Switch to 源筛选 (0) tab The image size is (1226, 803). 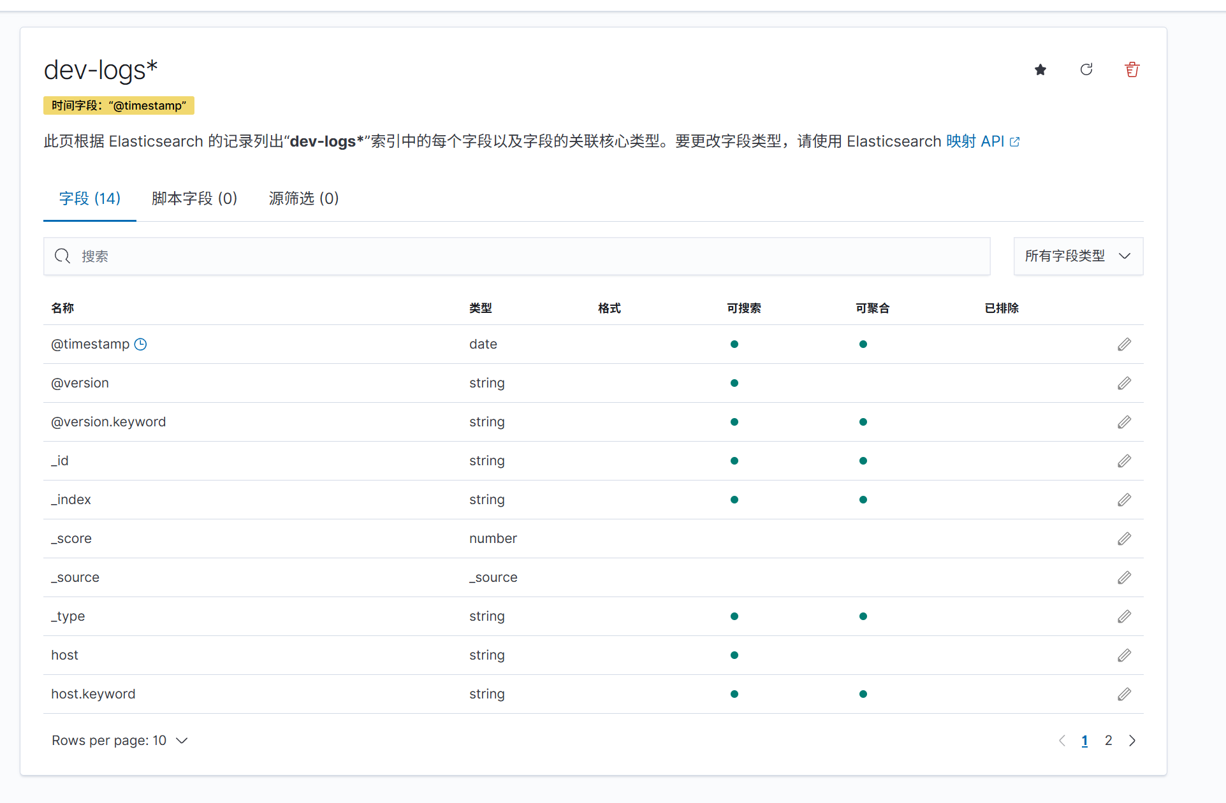(303, 199)
